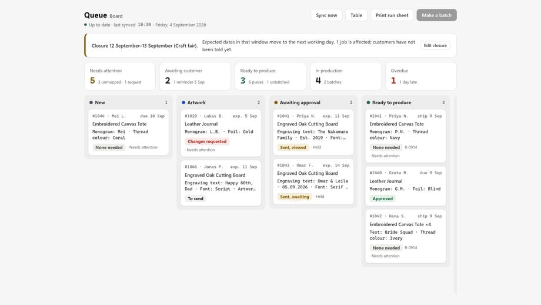Viewport: 541px width, 305px height.
Task: Click the Approved badge
Action: [383, 198]
